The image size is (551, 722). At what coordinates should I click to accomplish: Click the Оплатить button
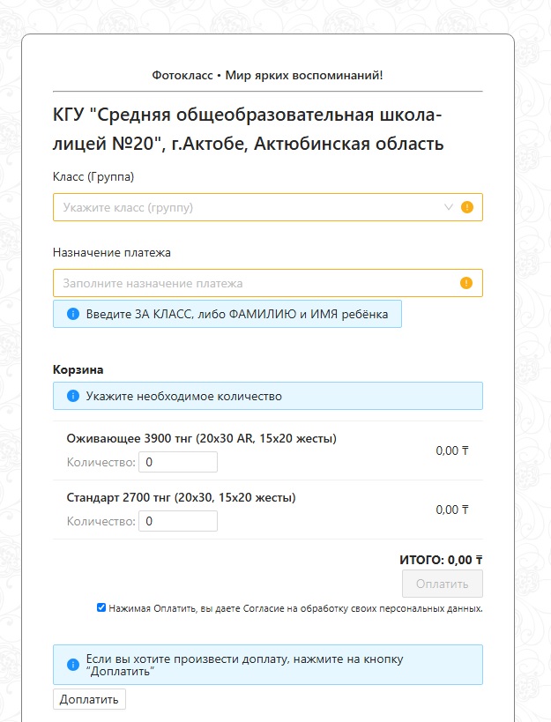443,584
